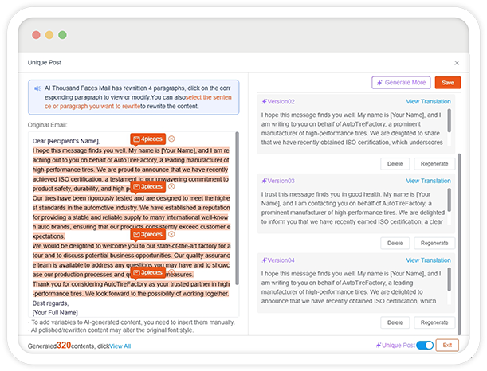This screenshot has width=487, height=371.
Task: Click the generated count '320'
Action: [x=64, y=346]
